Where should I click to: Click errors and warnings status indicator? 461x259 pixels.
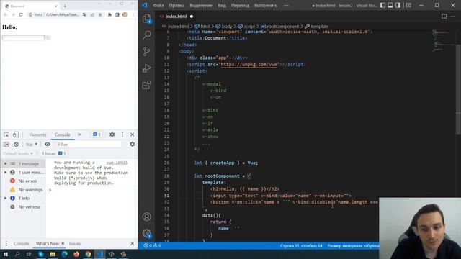[152, 245]
